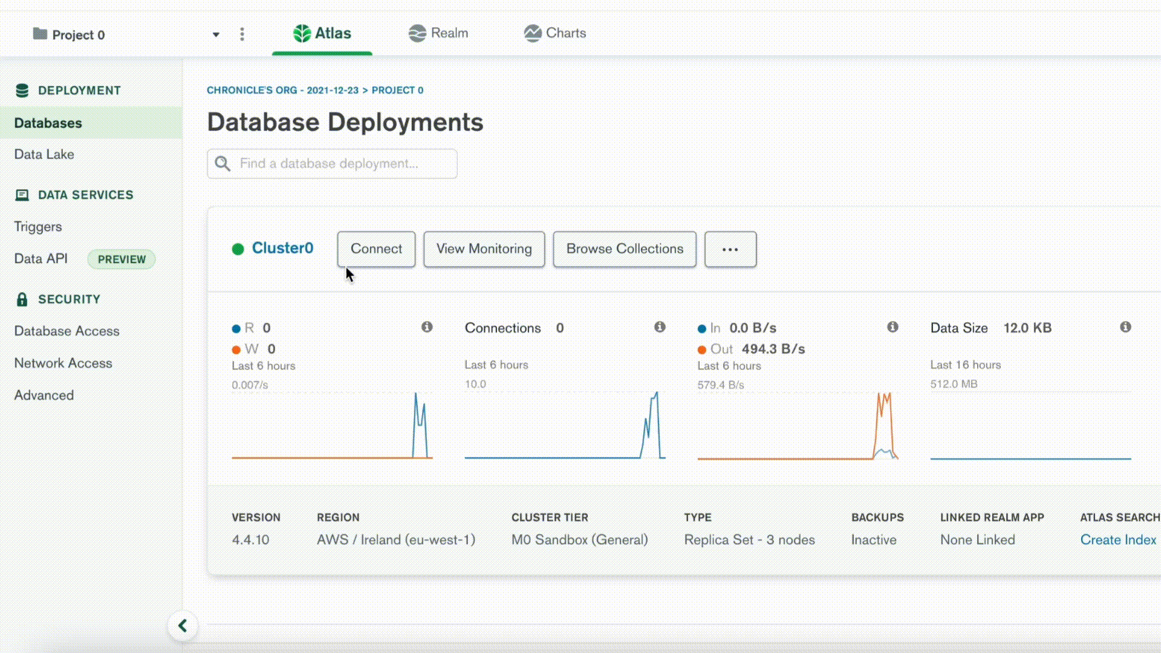1161x653 pixels.
Task: Click the Atlas leaf logo icon
Action: coord(302,33)
